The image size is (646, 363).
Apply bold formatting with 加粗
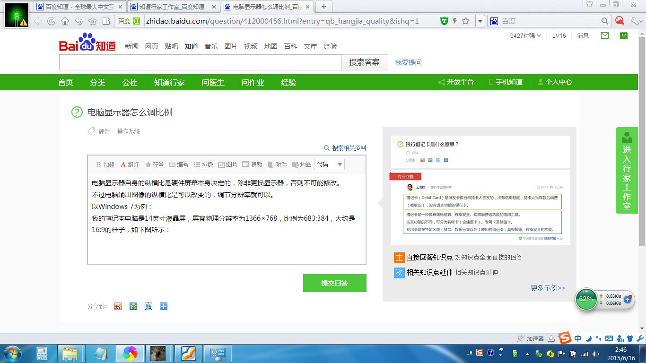(x=104, y=164)
